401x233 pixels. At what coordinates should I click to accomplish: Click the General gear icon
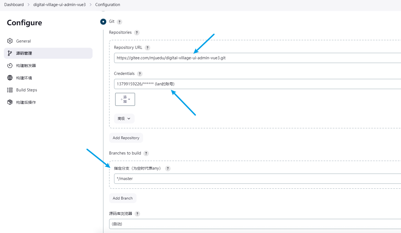coord(10,41)
